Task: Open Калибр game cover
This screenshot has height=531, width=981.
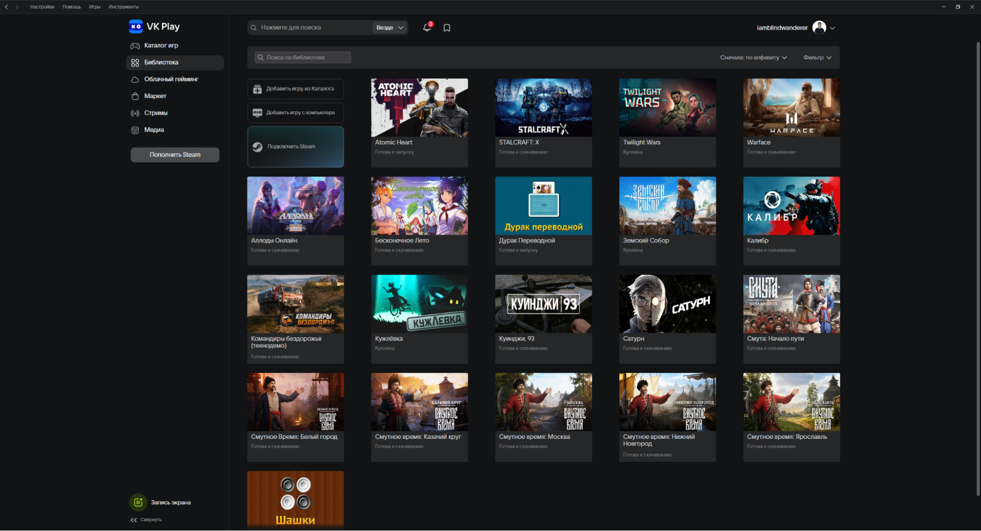Action: click(x=792, y=206)
